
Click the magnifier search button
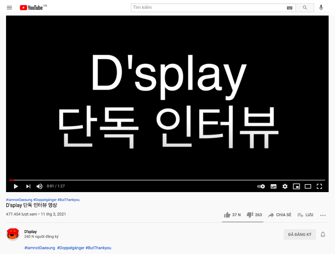305,8
